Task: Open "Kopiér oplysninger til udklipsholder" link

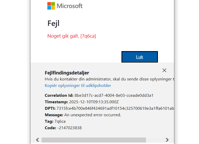Action: pos(78,85)
